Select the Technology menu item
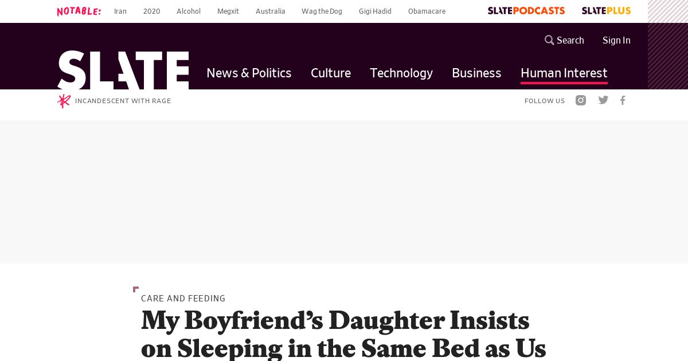688x361 pixels. point(401,73)
